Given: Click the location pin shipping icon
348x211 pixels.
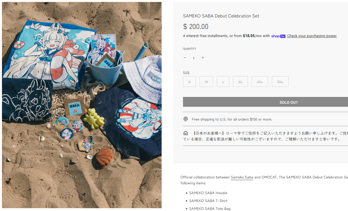Looking at the screenshot, I should point(186,119).
